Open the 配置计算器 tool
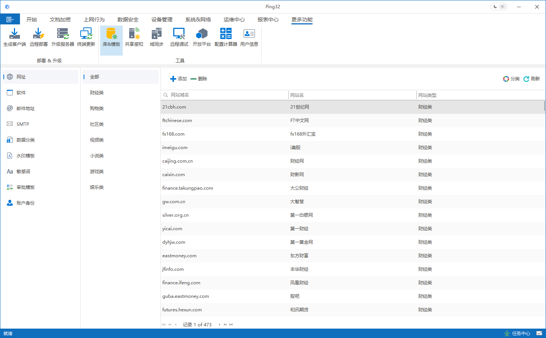This screenshot has width=546, height=338. pyautogui.click(x=226, y=37)
